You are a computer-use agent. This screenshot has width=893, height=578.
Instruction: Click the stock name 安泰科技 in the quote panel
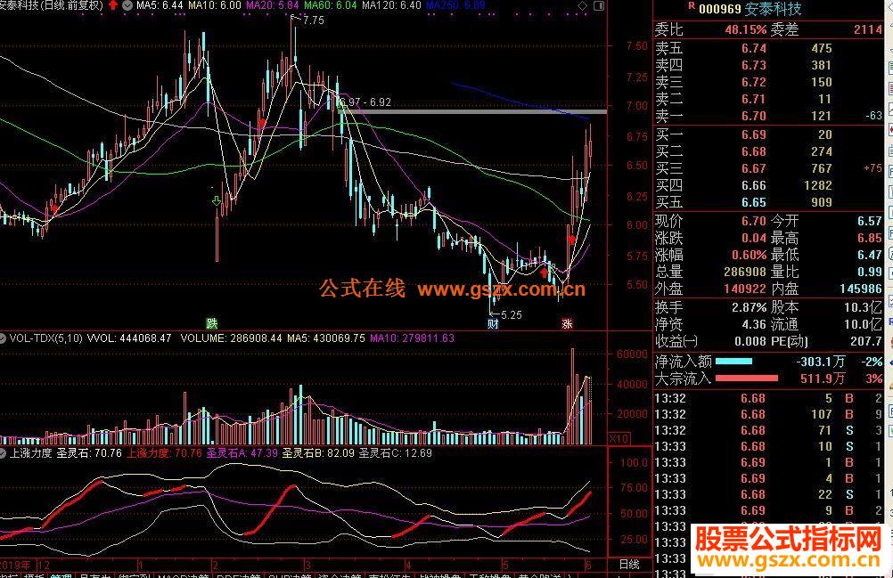[x=774, y=9]
